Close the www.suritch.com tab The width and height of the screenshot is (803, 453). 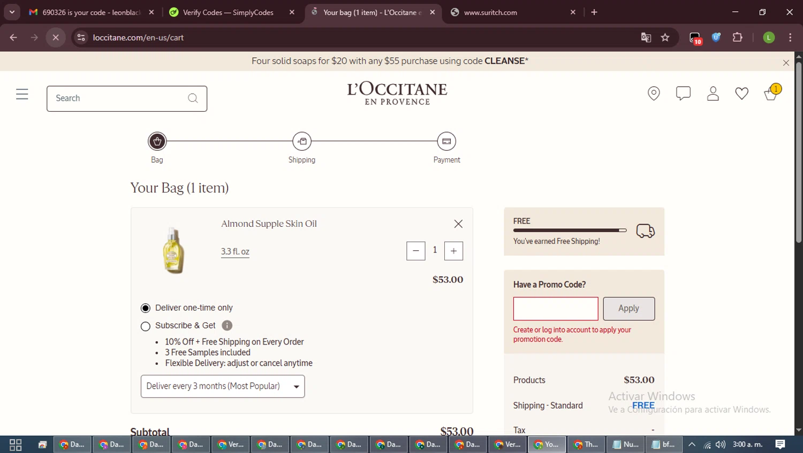(573, 12)
